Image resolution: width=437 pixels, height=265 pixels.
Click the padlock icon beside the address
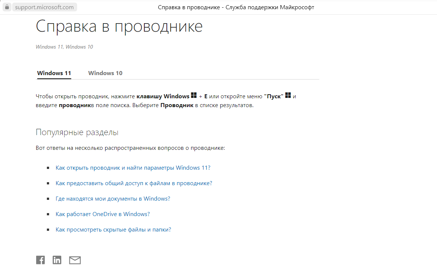pyautogui.click(x=7, y=7)
